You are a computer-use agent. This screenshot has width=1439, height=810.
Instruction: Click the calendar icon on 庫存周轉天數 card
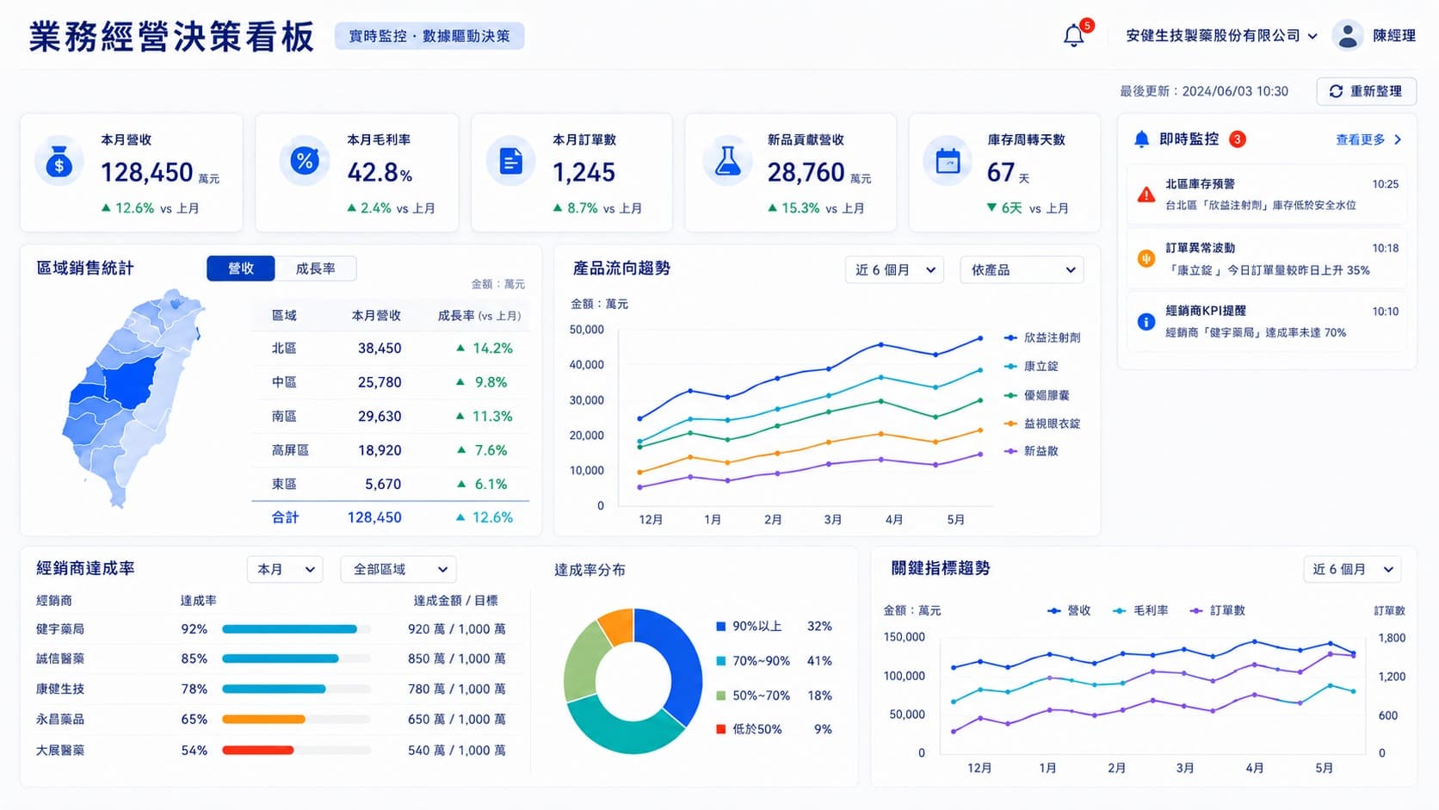948,161
